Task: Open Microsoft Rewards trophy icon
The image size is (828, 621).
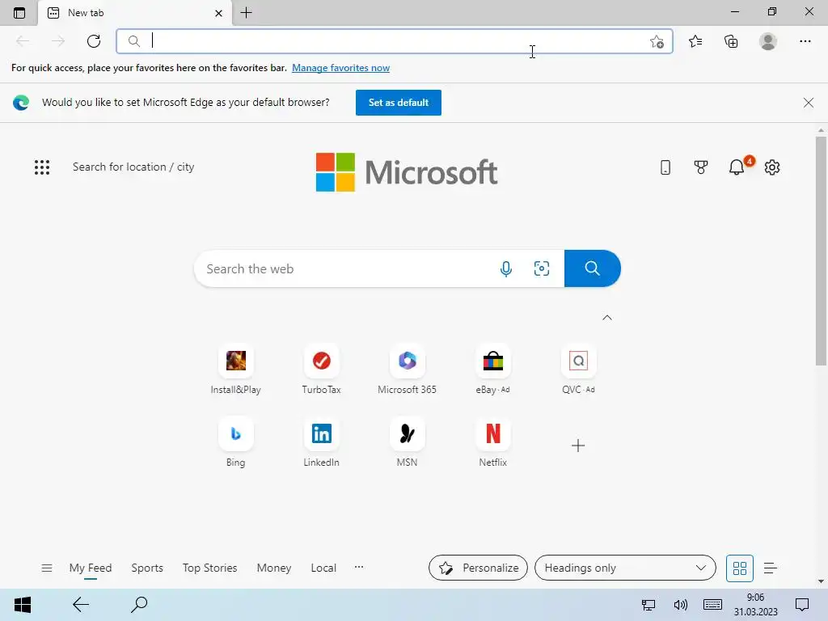Action: pos(701,167)
